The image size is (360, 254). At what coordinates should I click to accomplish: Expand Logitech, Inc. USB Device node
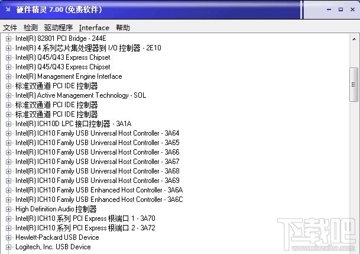[x=8, y=247]
